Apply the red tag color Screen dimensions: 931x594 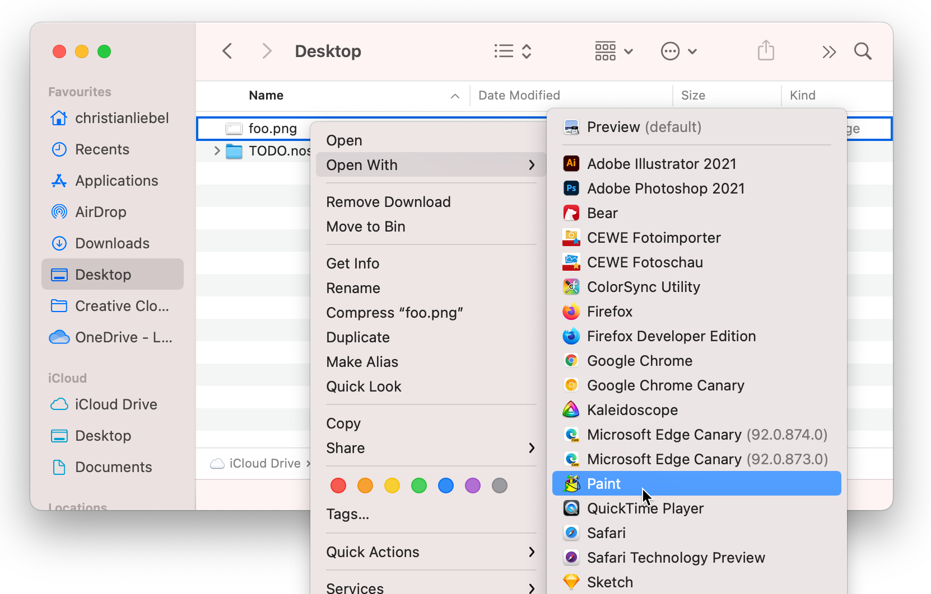tap(338, 485)
